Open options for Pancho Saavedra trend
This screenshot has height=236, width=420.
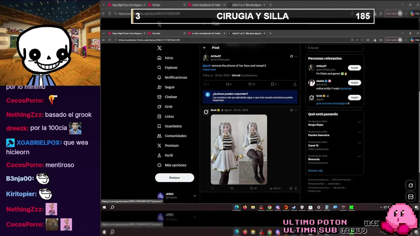click(359, 132)
